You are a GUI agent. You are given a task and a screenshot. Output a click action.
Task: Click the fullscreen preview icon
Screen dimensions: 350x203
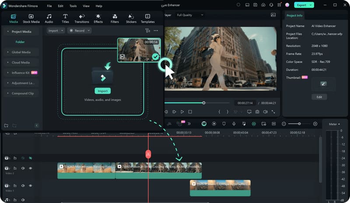point(273,112)
